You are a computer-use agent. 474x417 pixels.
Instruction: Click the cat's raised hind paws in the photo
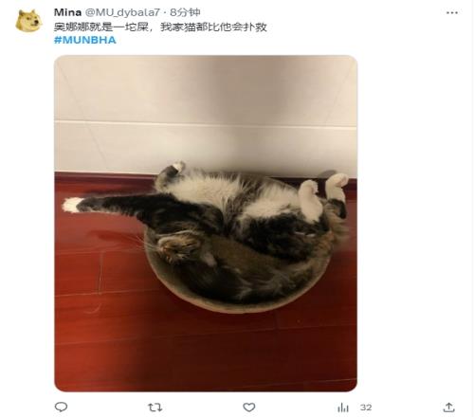point(323,194)
